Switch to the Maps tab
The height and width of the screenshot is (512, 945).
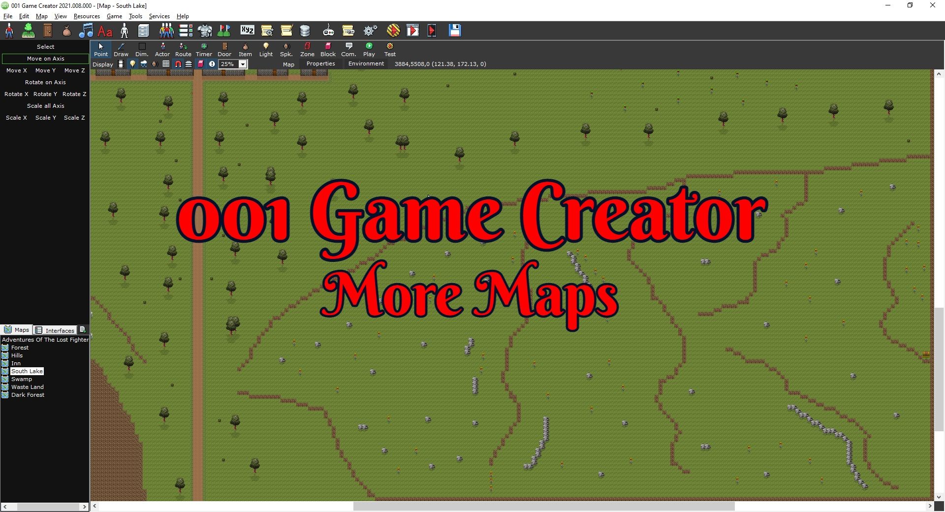17,330
